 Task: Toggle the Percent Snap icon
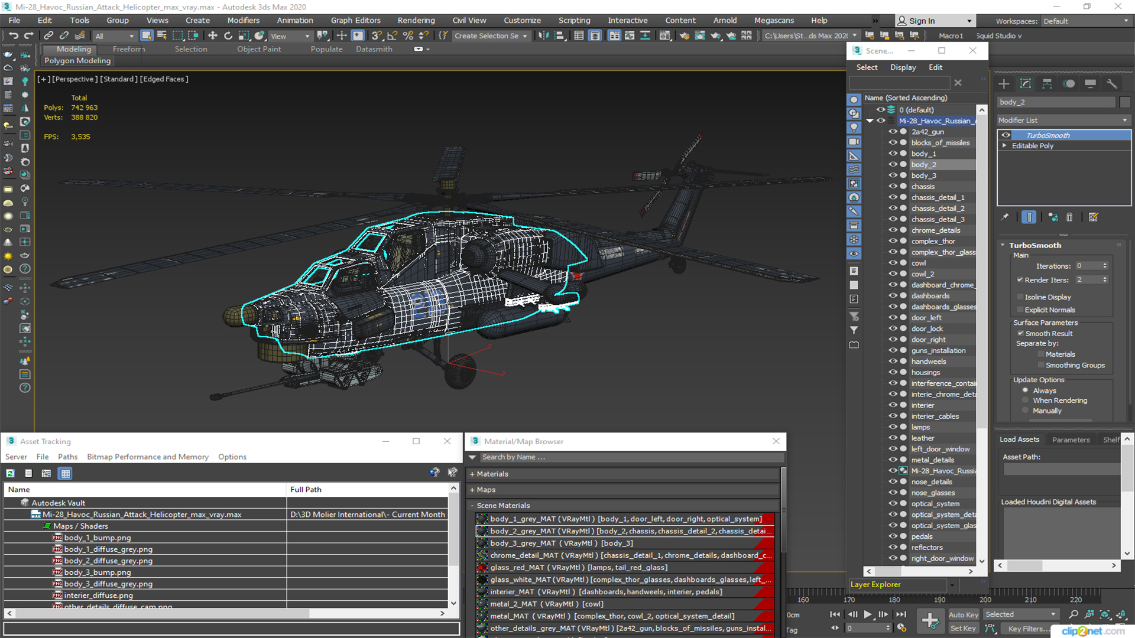(x=408, y=35)
